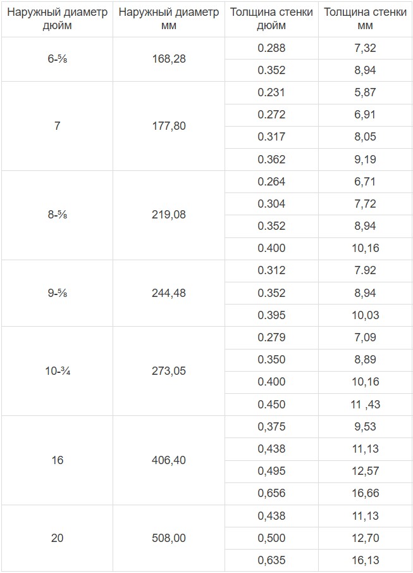The image size is (413, 573).
Task: Select the 10-¾ outer diameter cell
Action: tap(57, 371)
